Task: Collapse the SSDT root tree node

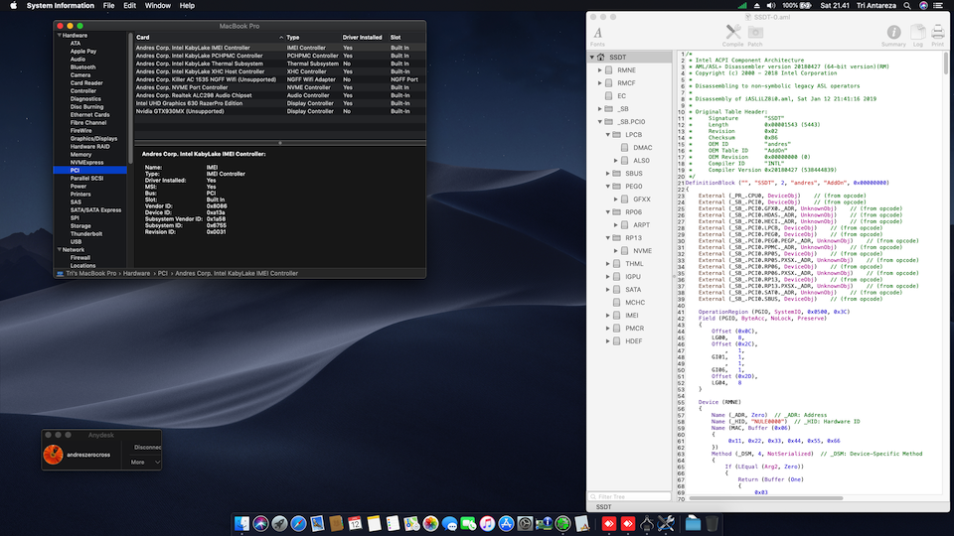Action: 591,58
